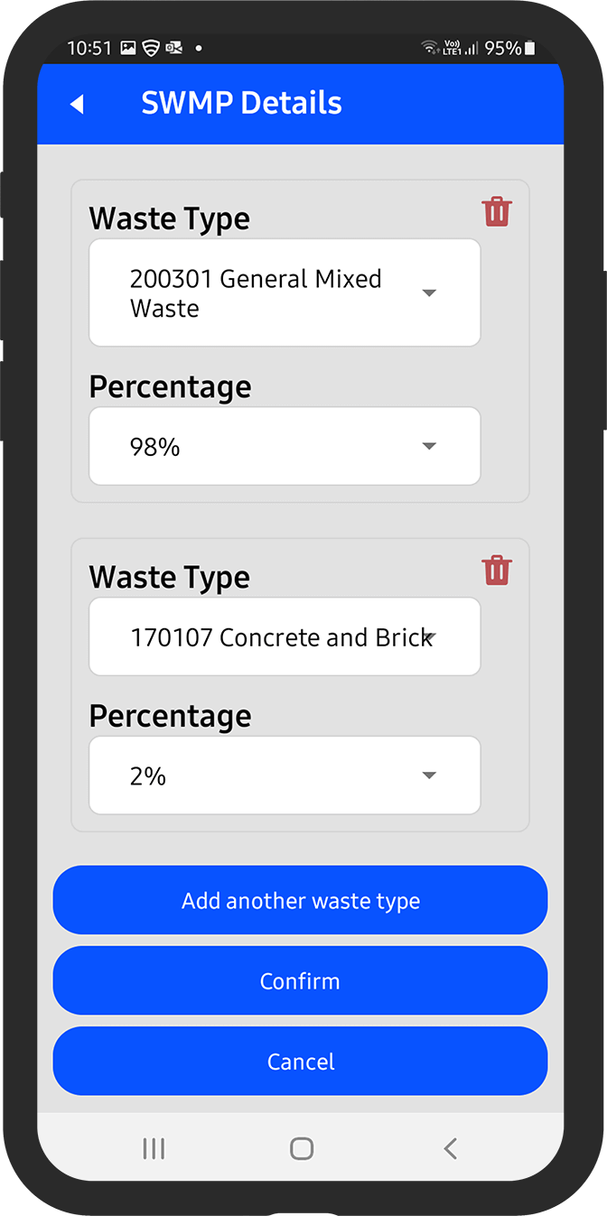Tap the 10:51 clock in status bar
The width and height of the screenshot is (607, 1216).
(89, 48)
